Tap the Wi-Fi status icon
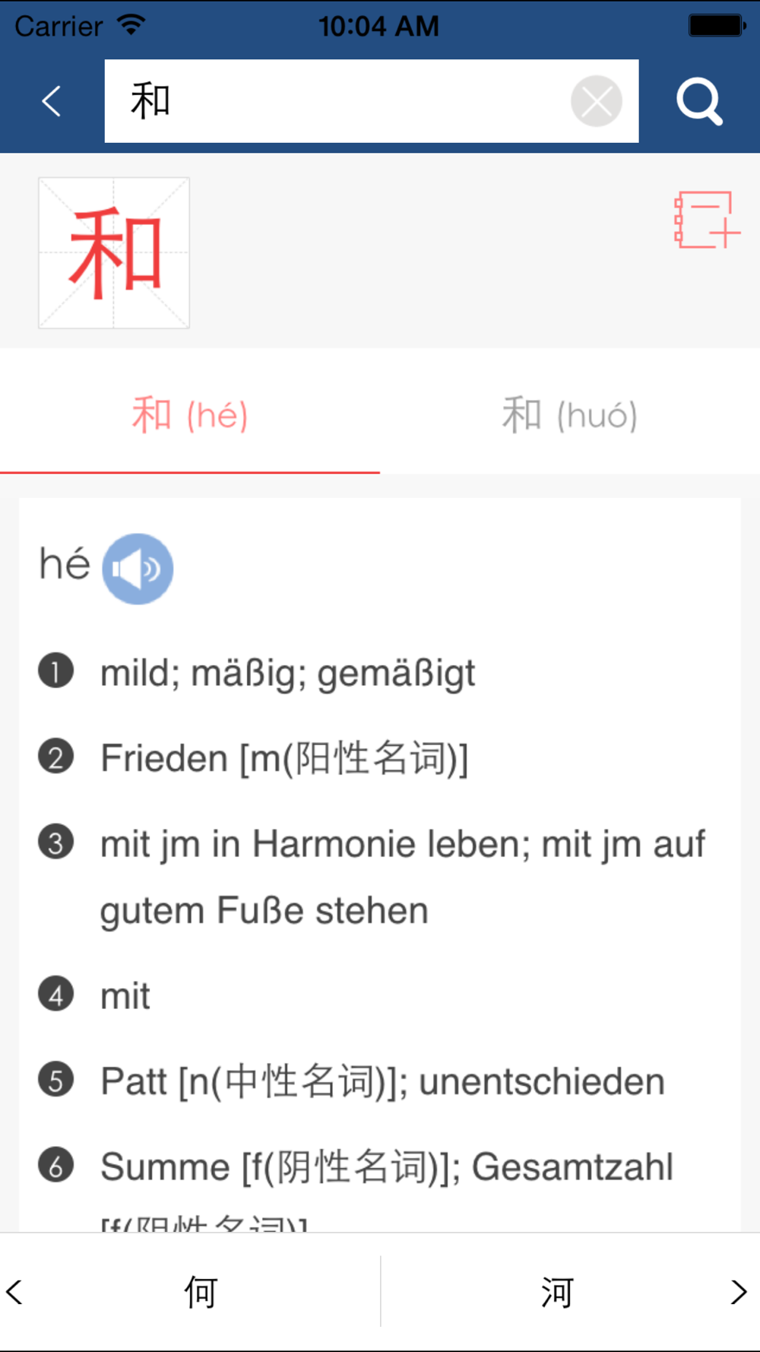Screen dimensions: 760x1352 point(131,25)
